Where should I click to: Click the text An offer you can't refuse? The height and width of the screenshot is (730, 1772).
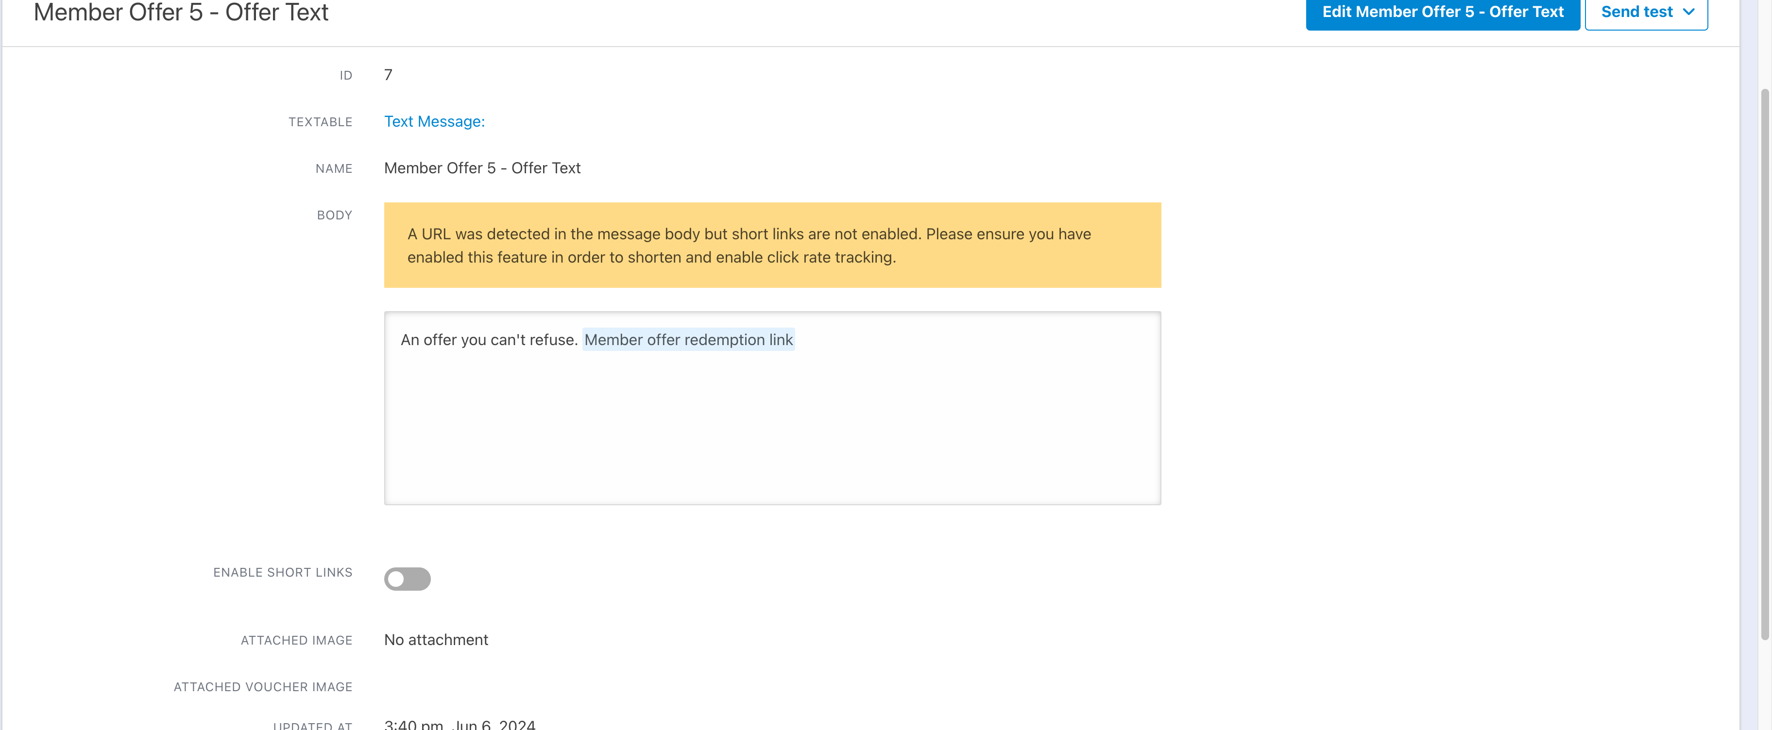click(488, 340)
